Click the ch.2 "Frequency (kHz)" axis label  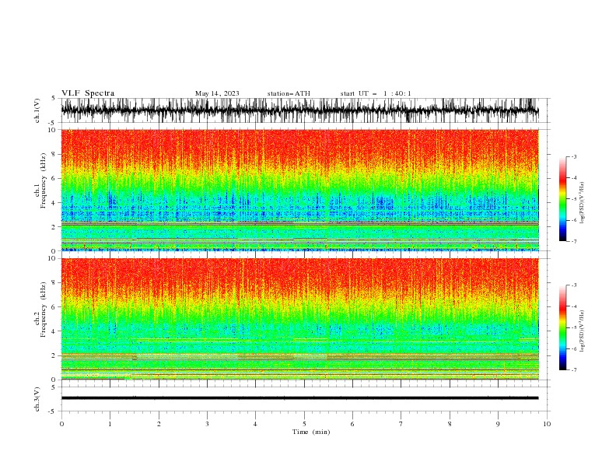pos(44,310)
